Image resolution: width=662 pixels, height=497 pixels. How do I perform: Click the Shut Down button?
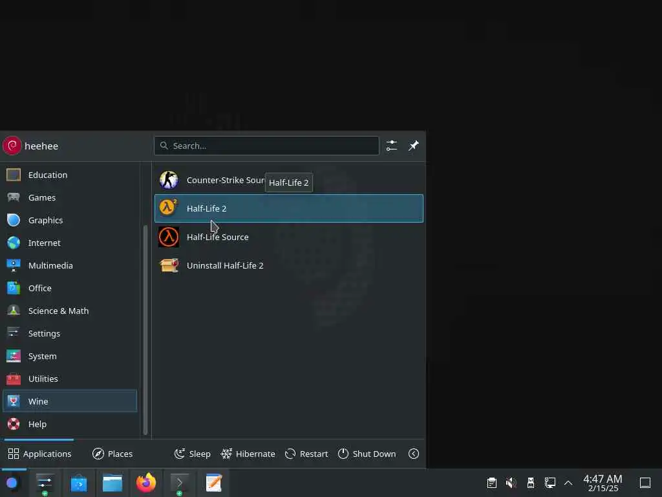pyautogui.click(x=367, y=454)
